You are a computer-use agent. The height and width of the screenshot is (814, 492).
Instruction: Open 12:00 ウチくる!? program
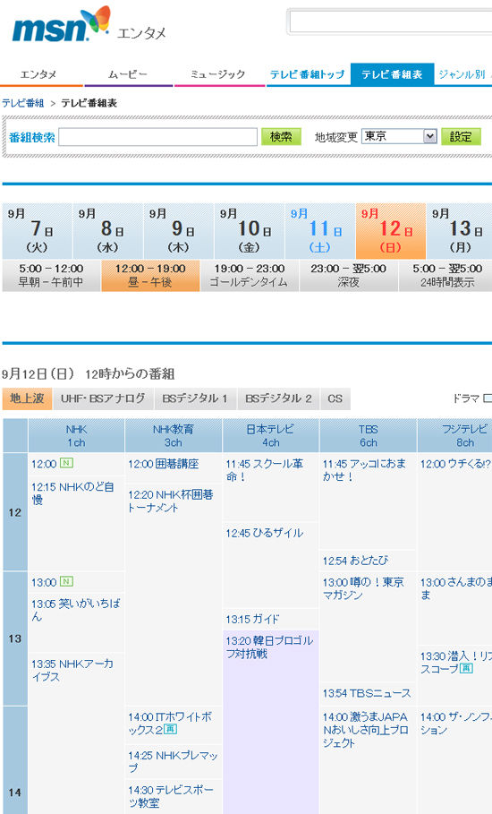click(455, 464)
